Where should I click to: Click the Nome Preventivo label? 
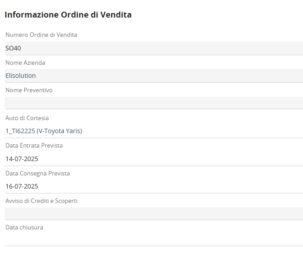(29, 90)
